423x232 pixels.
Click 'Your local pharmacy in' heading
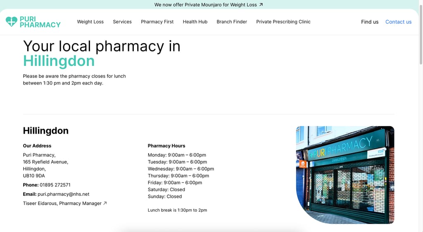102,46
